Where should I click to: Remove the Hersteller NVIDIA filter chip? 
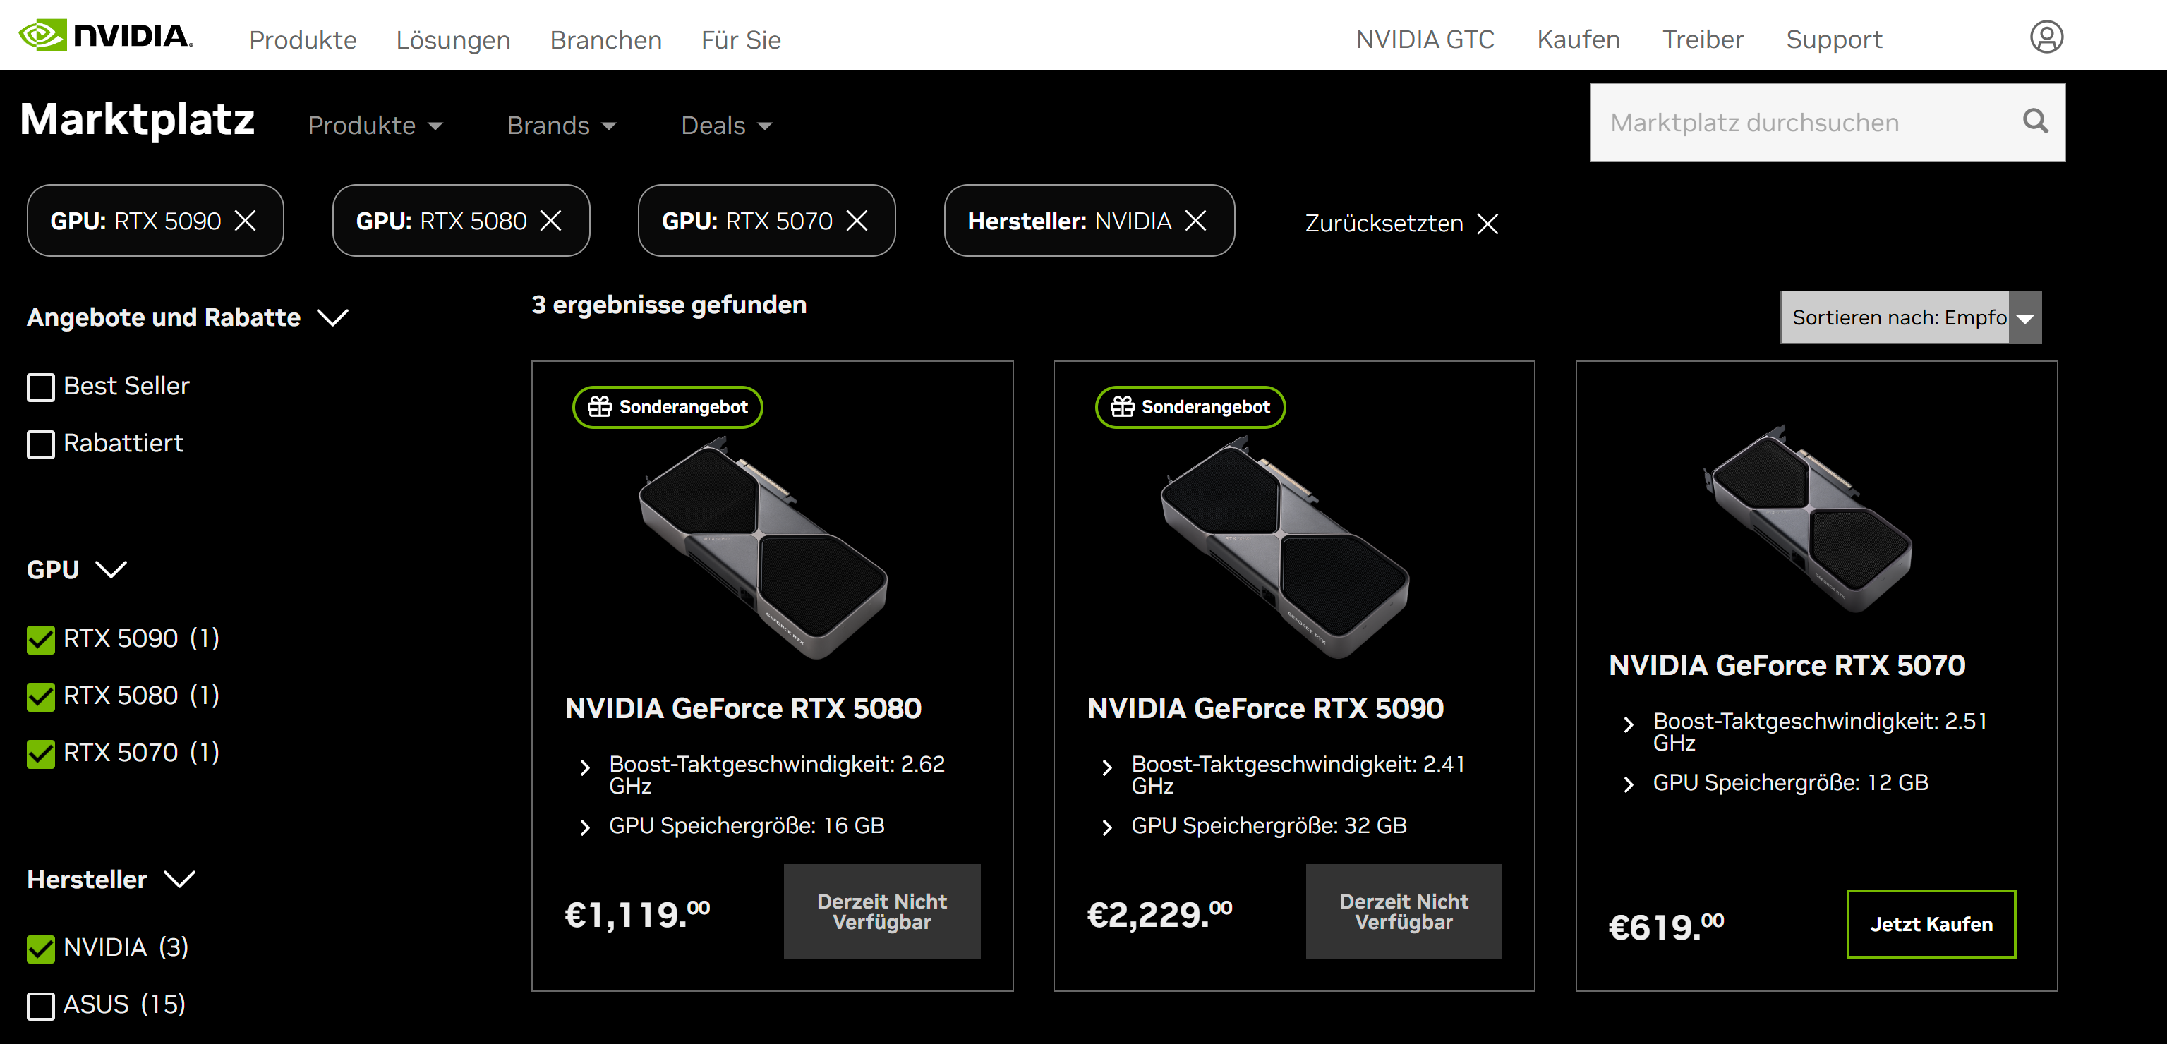pos(1195,221)
